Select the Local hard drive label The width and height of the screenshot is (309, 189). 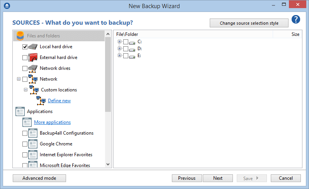pyautogui.click(x=56, y=47)
